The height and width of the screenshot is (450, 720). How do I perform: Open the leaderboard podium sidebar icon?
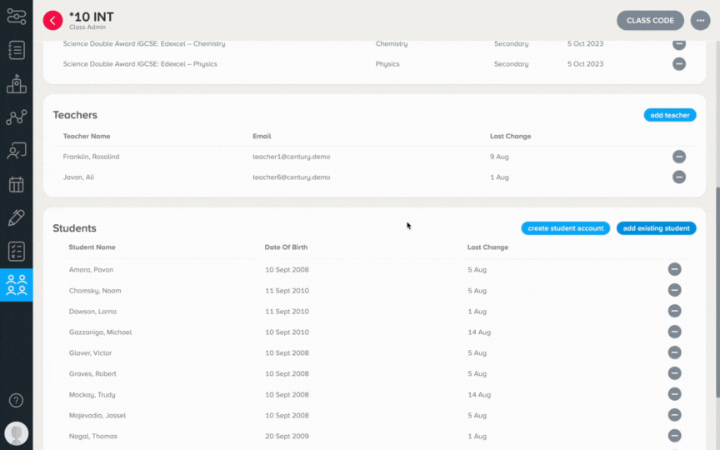(17, 83)
